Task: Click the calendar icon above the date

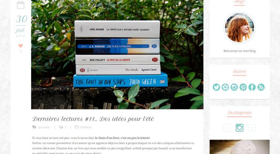Action: [x=21, y=5]
